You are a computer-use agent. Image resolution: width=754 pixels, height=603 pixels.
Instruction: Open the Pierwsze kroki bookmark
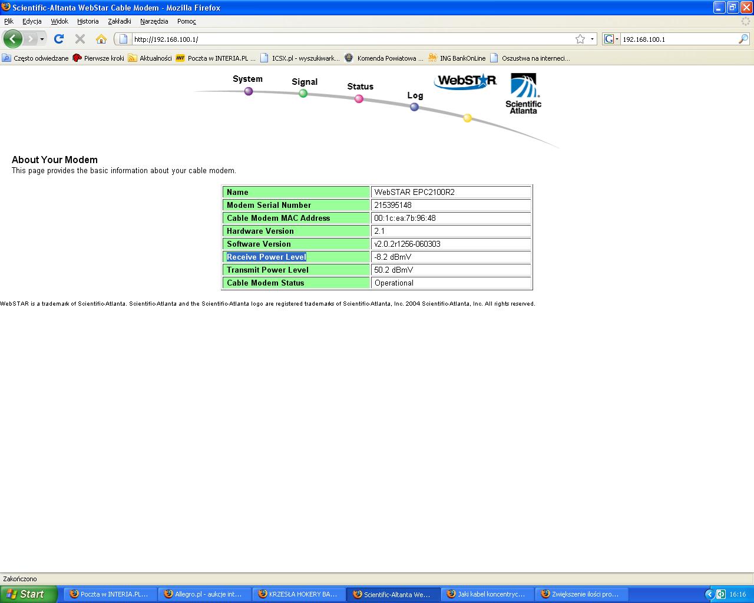(x=98, y=58)
